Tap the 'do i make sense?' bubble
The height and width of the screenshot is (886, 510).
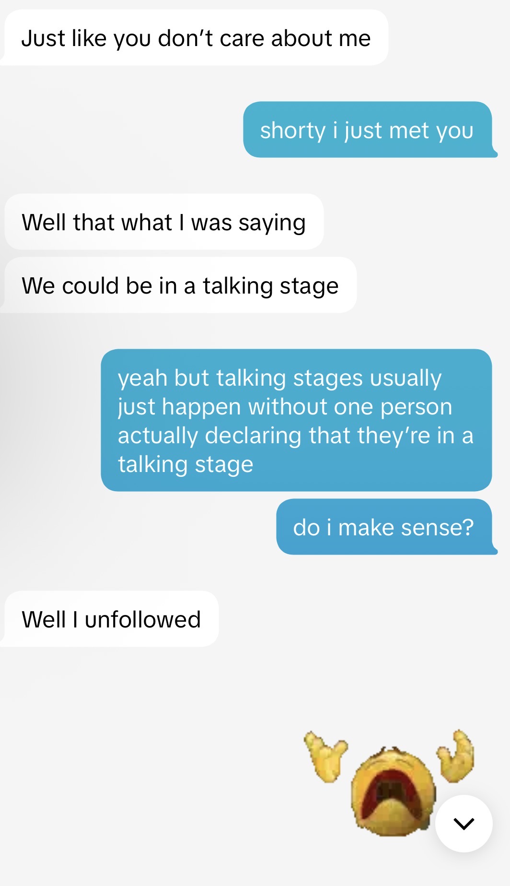[386, 527]
